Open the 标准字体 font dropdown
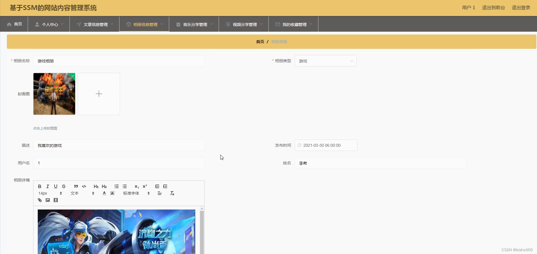This screenshot has height=254, width=537. coord(137,193)
